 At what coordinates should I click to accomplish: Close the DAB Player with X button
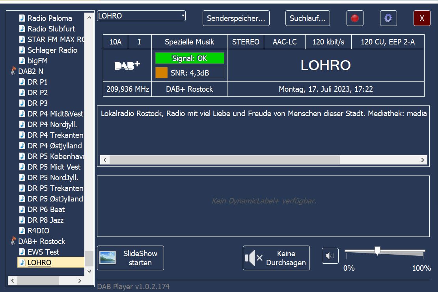coord(422,18)
